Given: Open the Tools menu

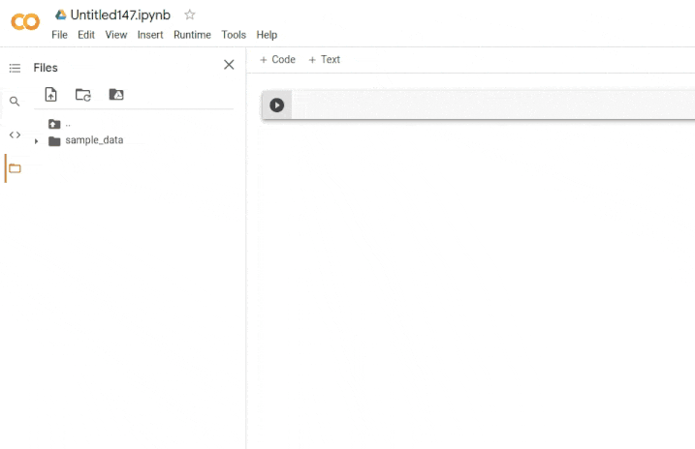Looking at the screenshot, I should click(x=234, y=35).
